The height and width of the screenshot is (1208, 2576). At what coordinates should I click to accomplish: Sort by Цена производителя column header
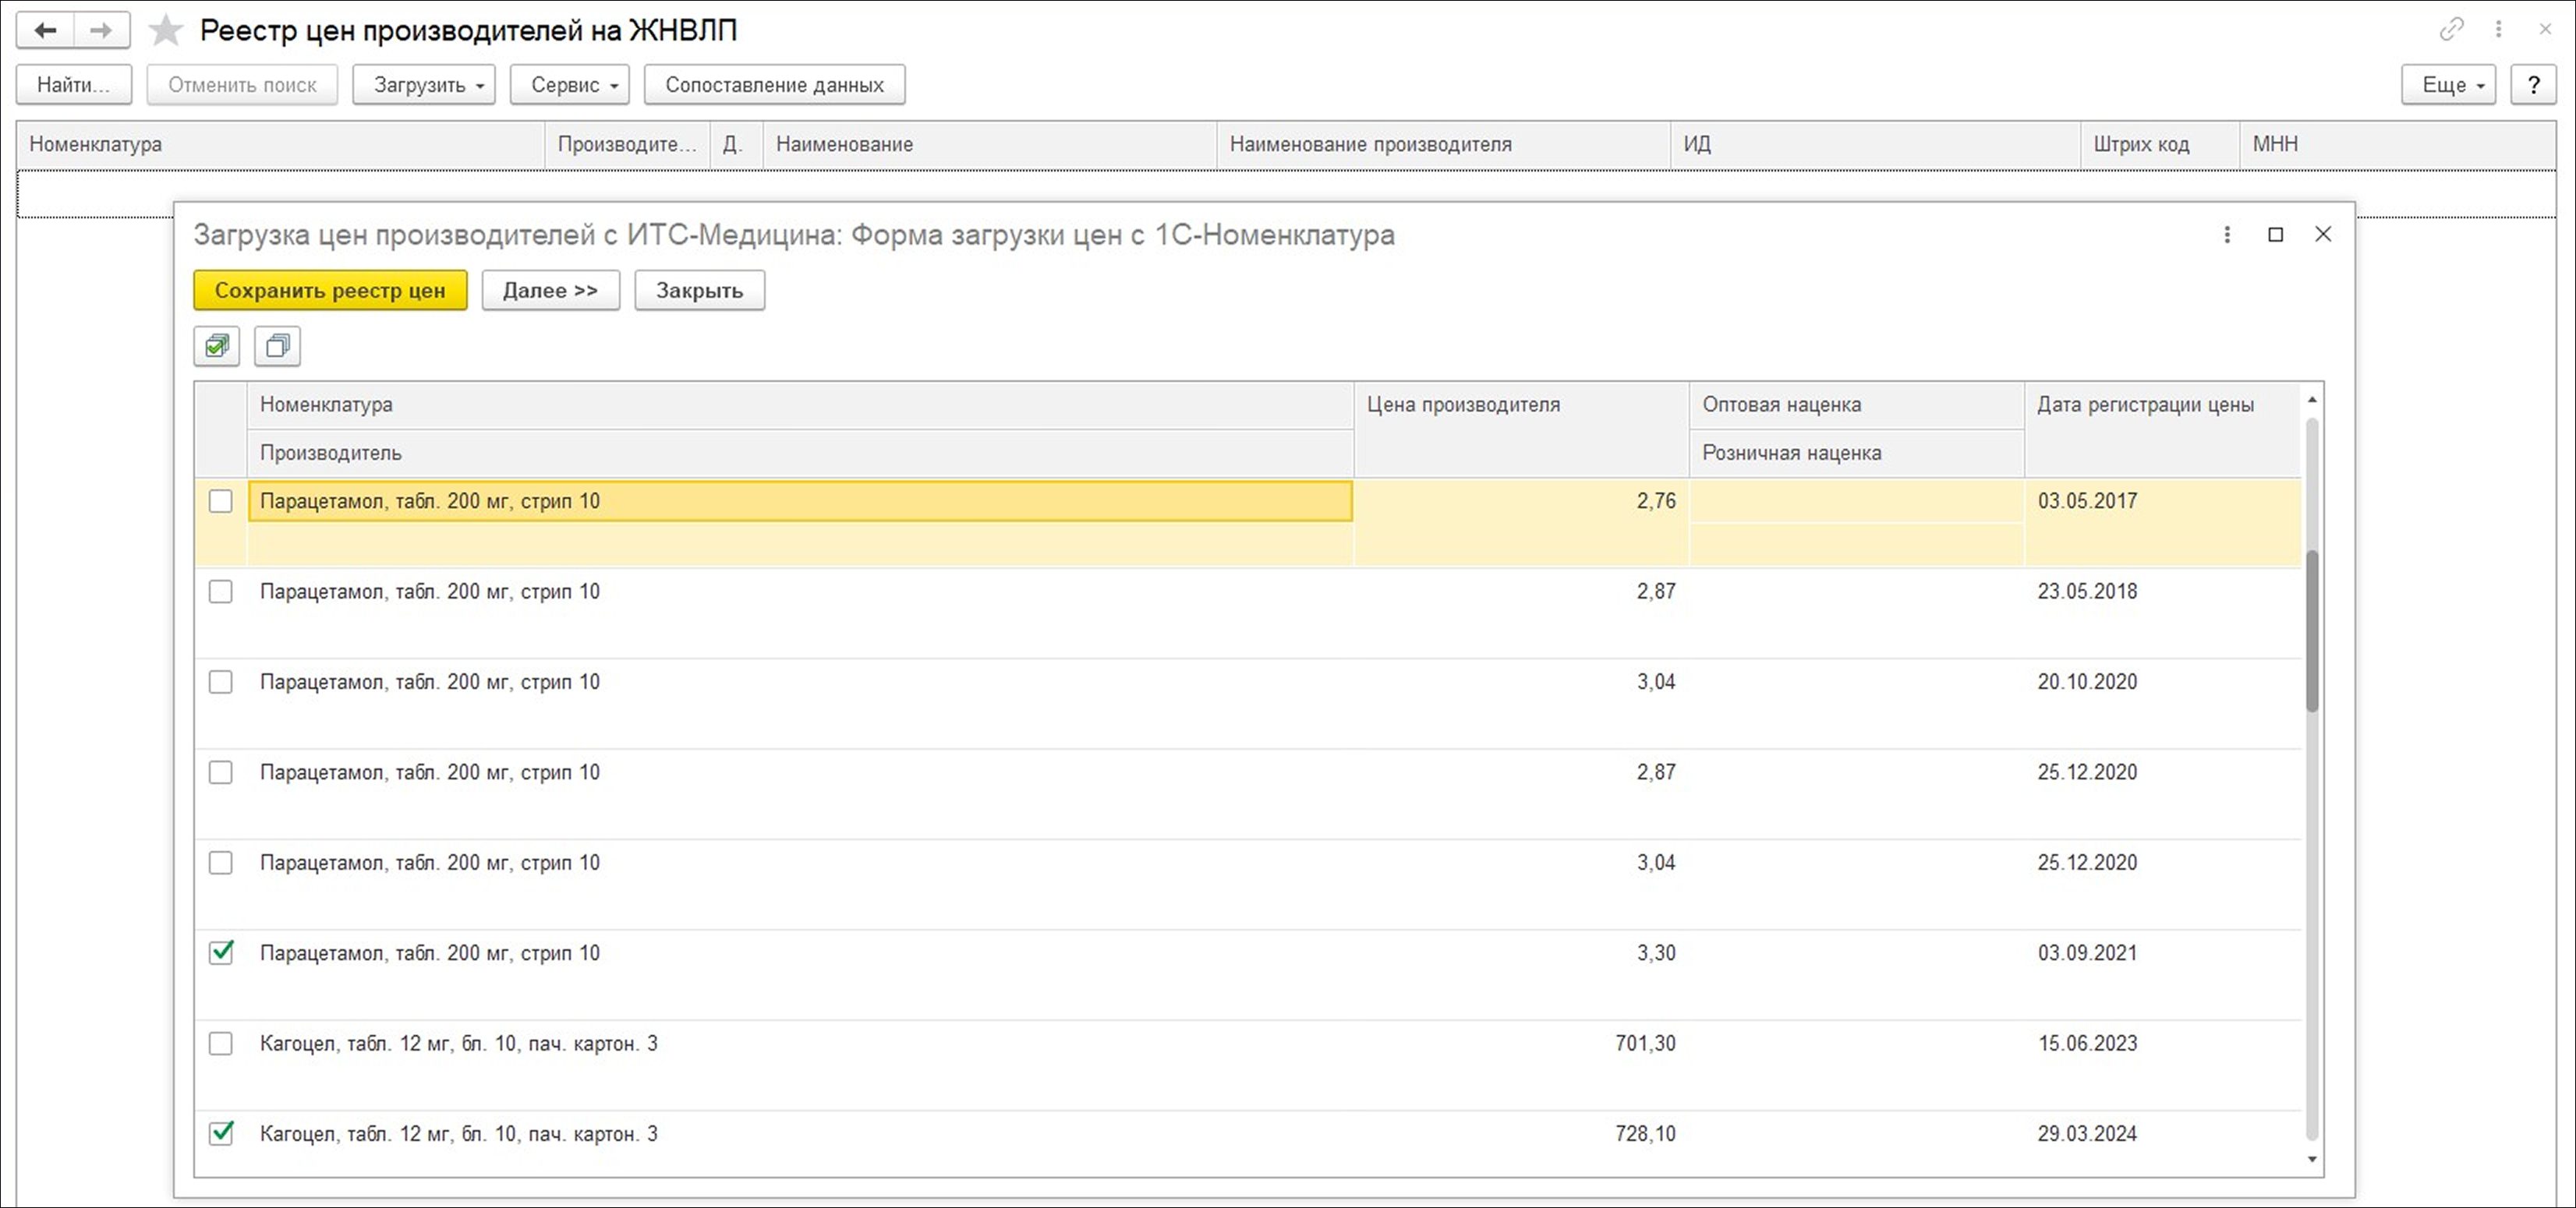(x=1462, y=405)
